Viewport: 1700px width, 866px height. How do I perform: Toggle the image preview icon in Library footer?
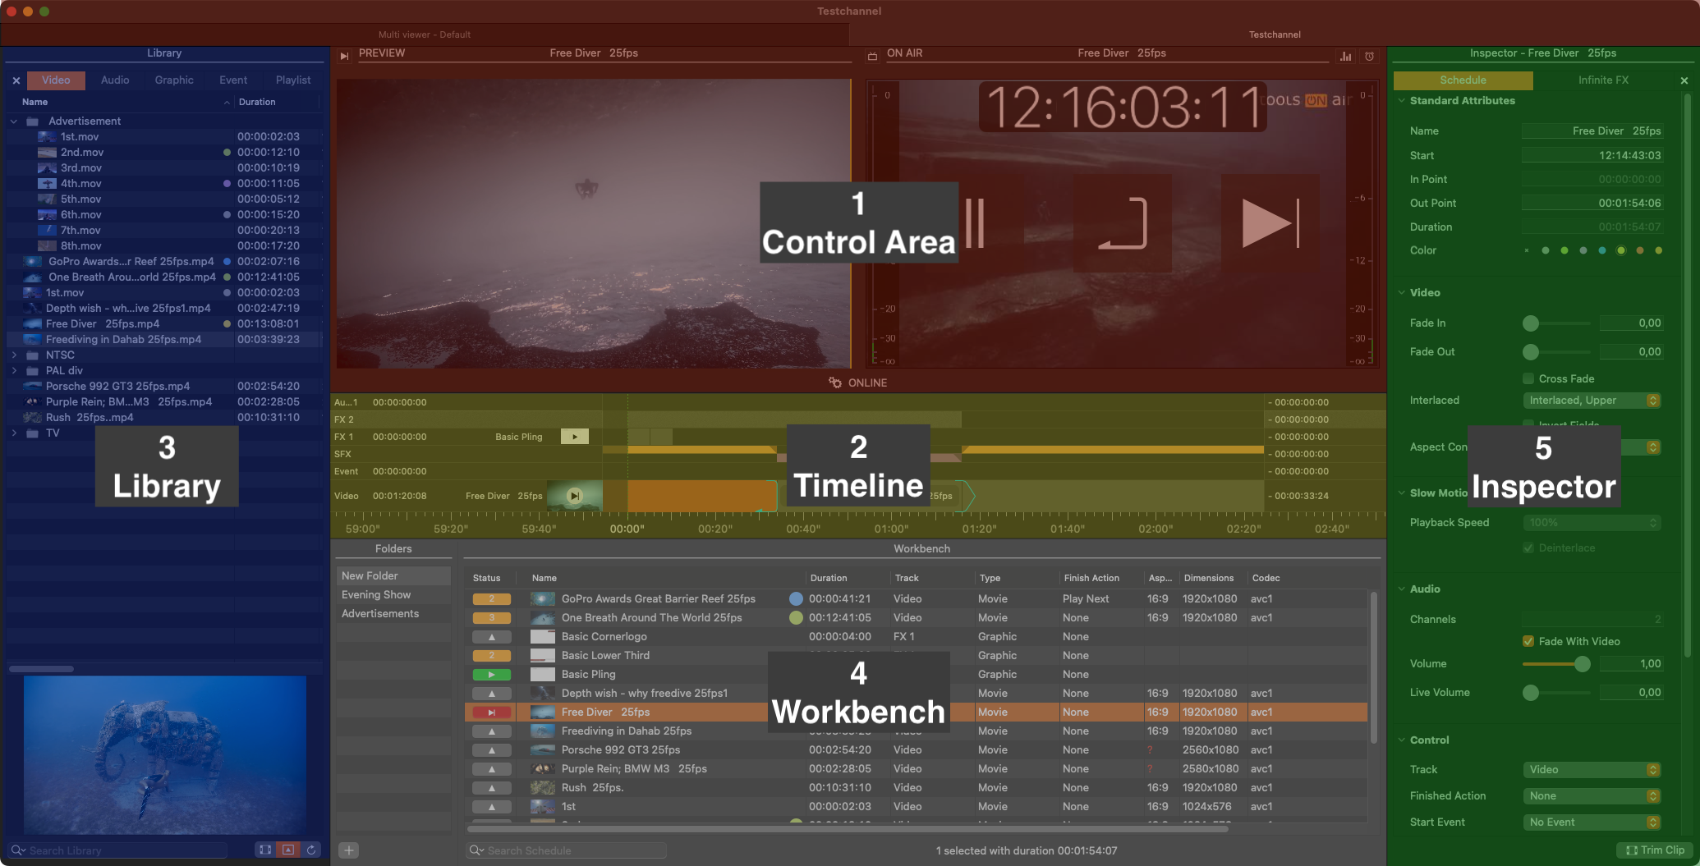288,850
